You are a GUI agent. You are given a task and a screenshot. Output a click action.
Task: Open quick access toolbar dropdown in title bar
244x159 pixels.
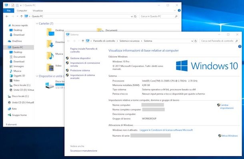21,6
